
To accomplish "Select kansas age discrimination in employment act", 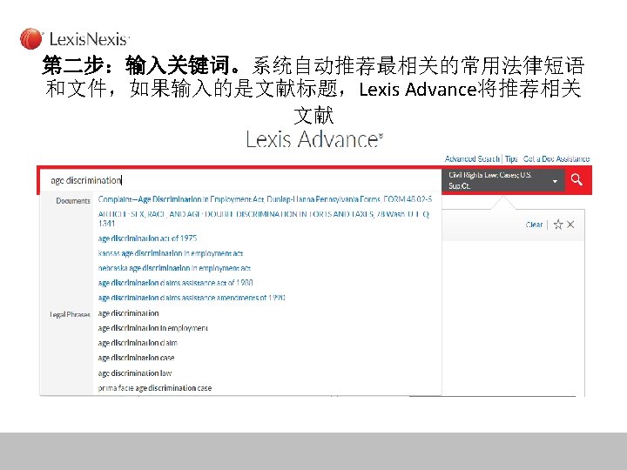I will [x=171, y=253].
